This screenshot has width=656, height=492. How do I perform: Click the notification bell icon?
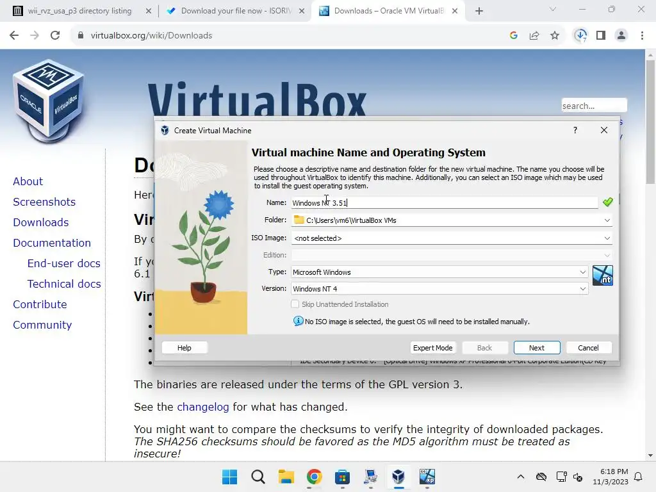[639, 477]
